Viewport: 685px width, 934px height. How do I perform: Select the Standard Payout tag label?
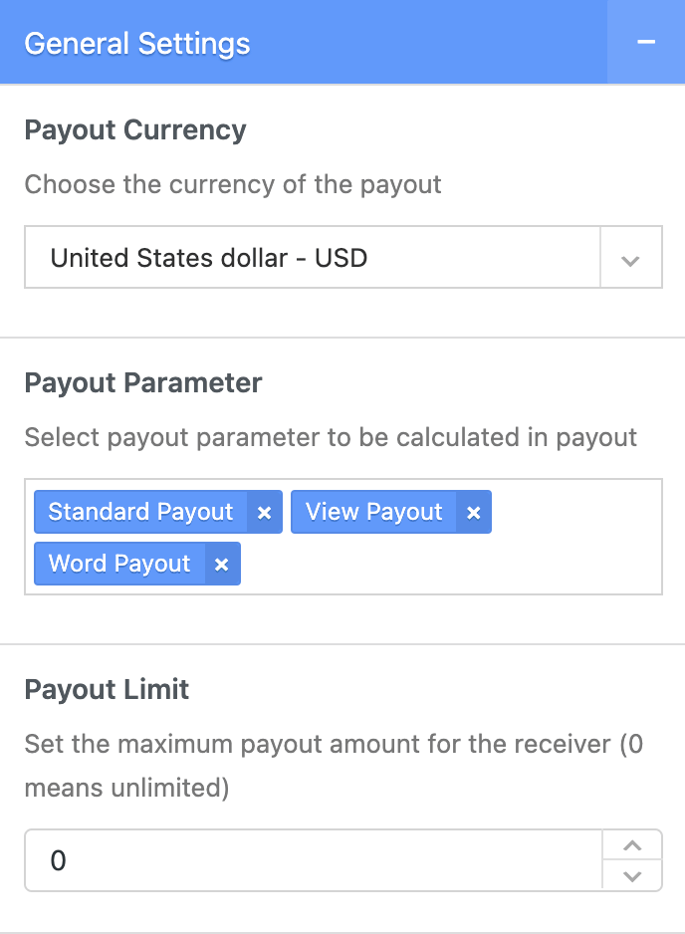(140, 512)
